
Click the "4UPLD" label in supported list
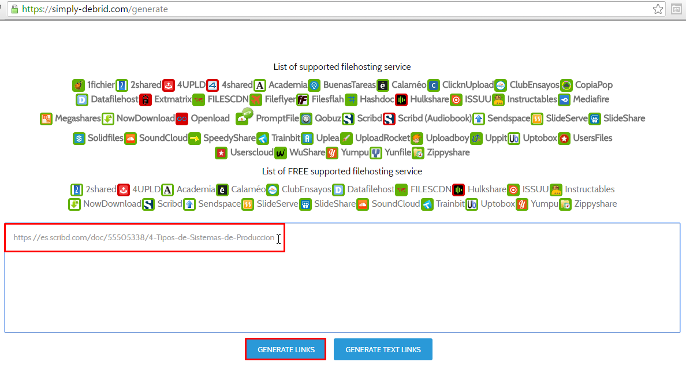(x=191, y=85)
